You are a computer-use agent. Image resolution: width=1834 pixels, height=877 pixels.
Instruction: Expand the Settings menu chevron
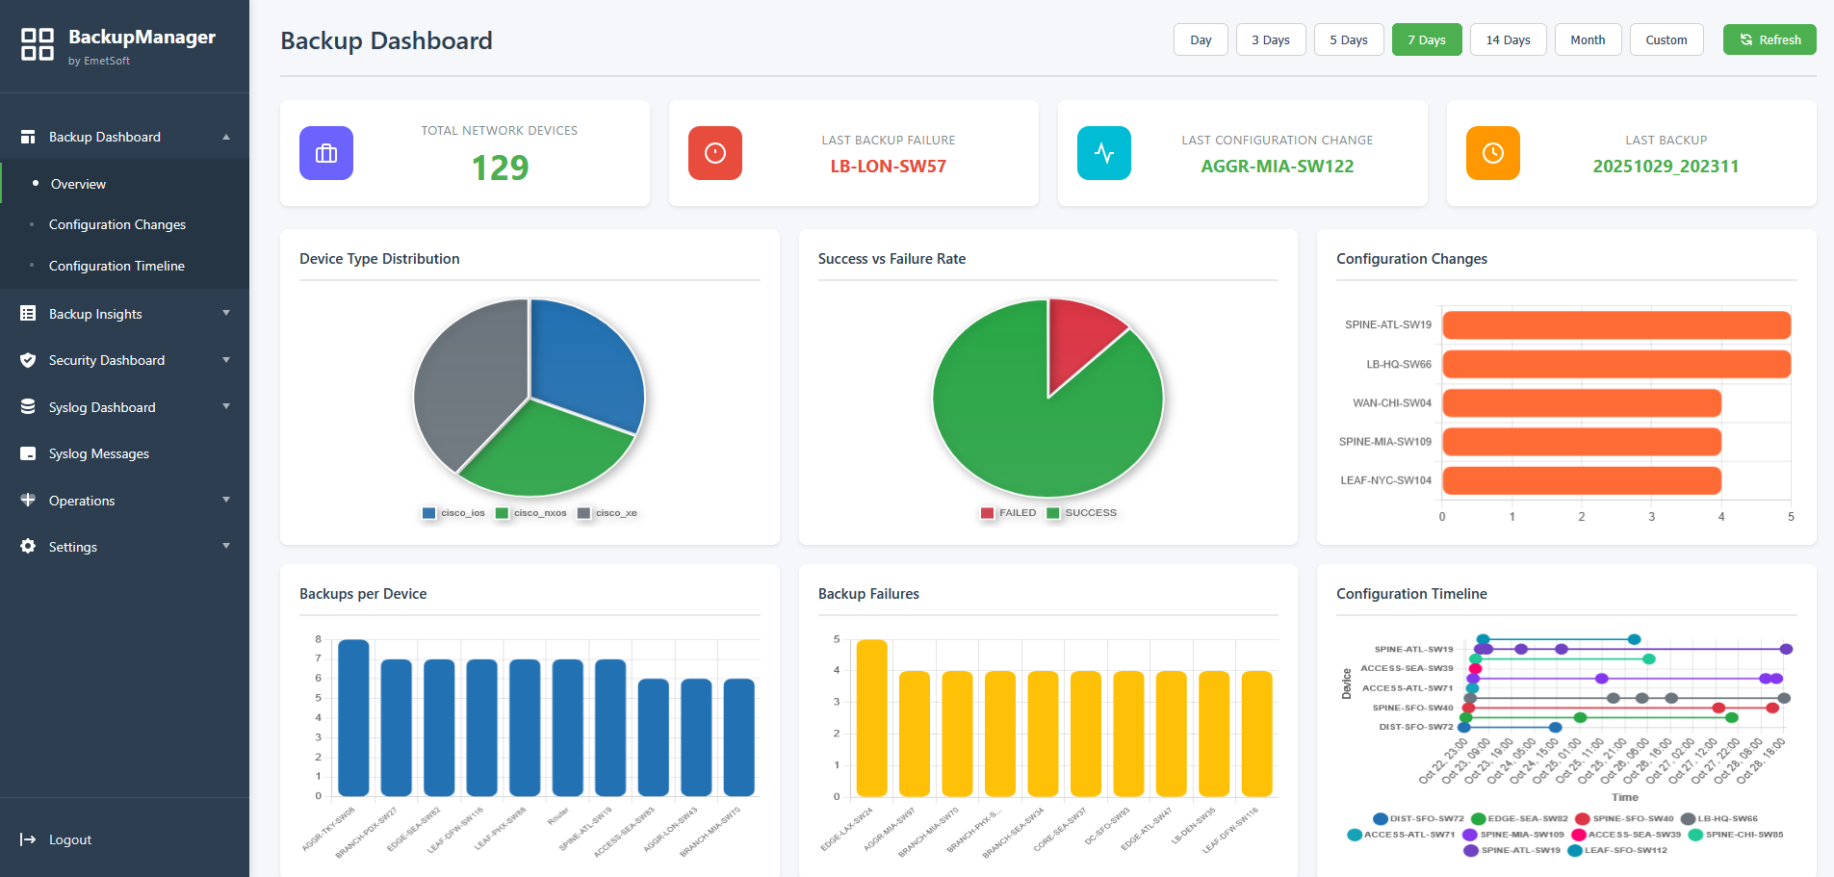coord(226,547)
